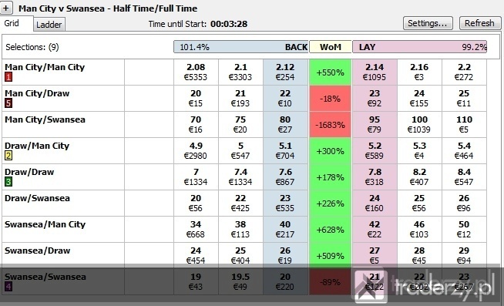Select the Grid tab
504x306 pixels.
pyautogui.click(x=12, y=23)
